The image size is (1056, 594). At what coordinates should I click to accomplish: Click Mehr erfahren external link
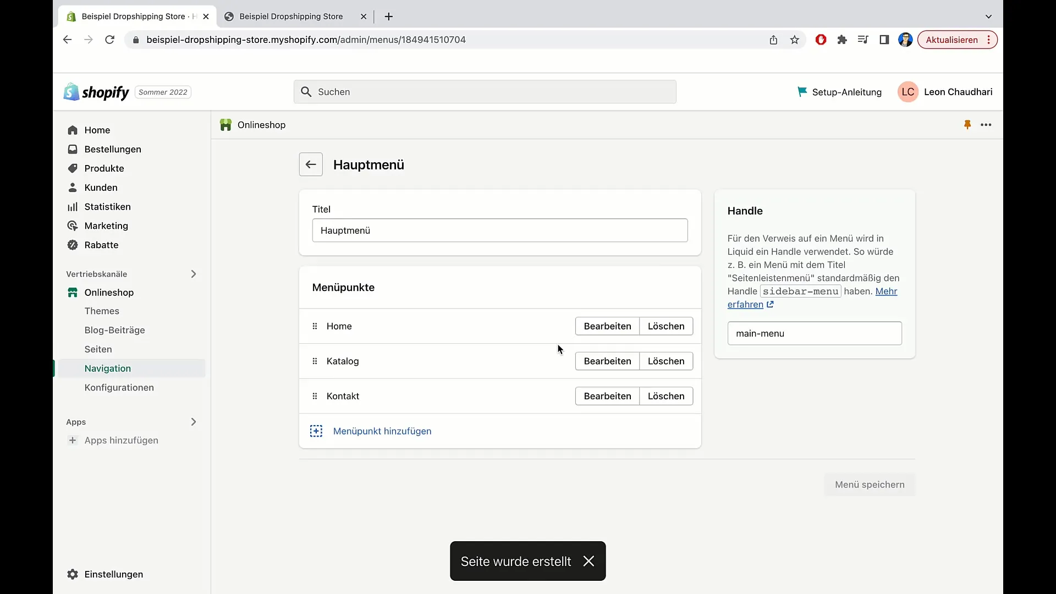[746, 304]
